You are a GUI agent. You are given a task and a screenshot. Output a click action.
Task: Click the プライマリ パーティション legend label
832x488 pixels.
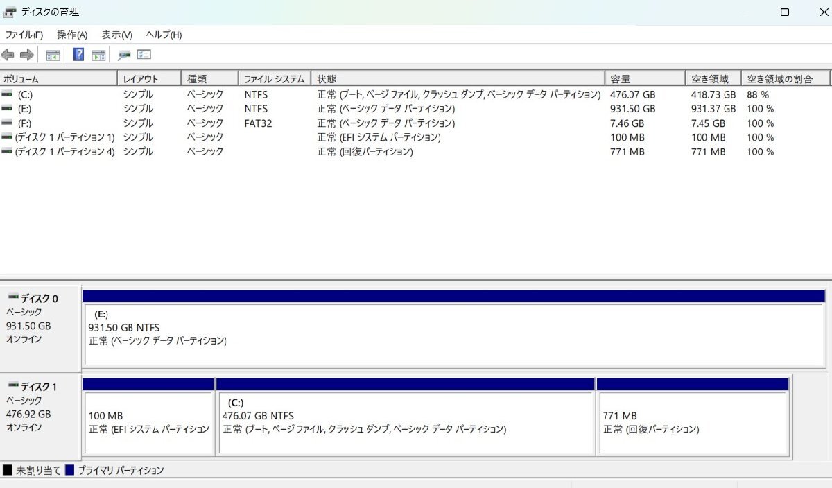tap(121, 470)
